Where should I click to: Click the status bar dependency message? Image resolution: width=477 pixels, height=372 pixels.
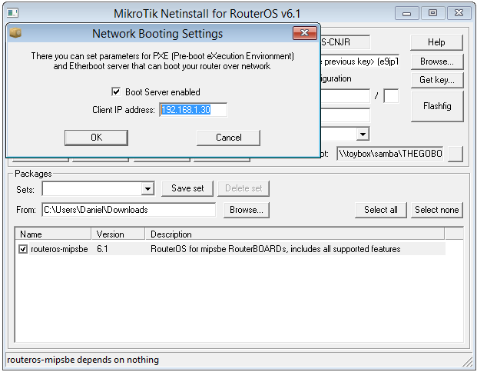pyautogui.click(x=83, y=360)
